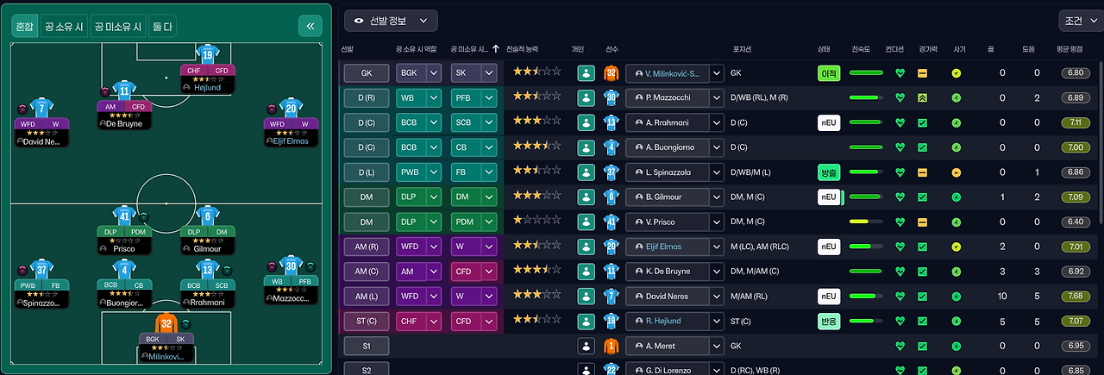Switch to the 공 미소유 시 tab

pyautogui.click(x=117, y=27)
